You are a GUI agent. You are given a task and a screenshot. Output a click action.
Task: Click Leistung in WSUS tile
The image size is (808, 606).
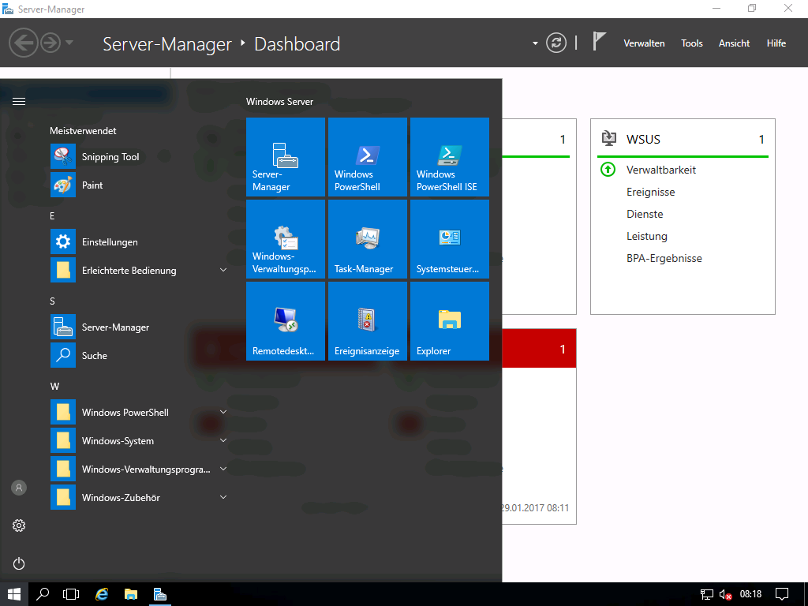(647, 236)
